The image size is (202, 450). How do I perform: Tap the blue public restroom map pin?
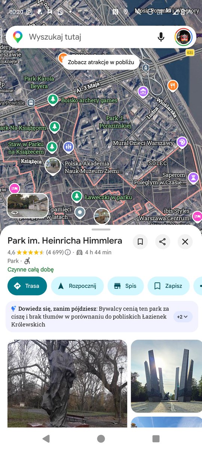[68, 147]
